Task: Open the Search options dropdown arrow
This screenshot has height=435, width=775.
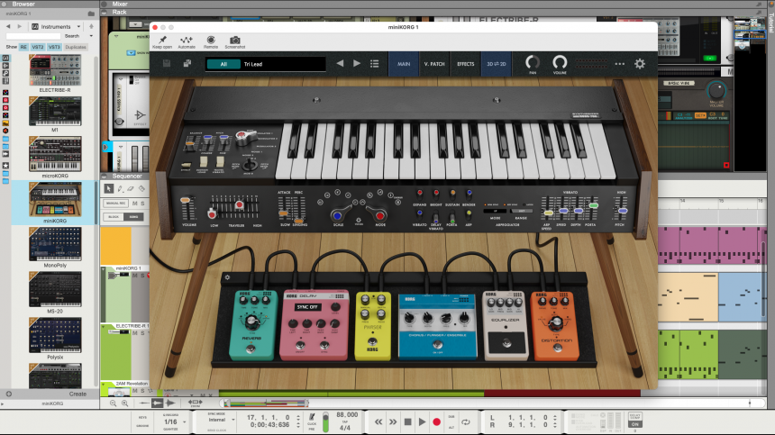Action: (91, 36)
